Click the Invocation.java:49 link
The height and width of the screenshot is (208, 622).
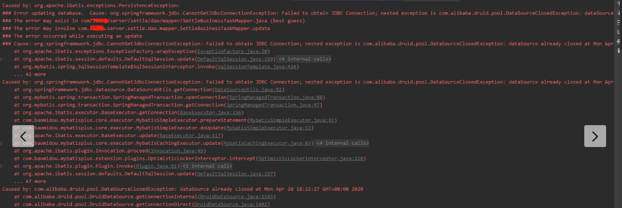(176, 151)
